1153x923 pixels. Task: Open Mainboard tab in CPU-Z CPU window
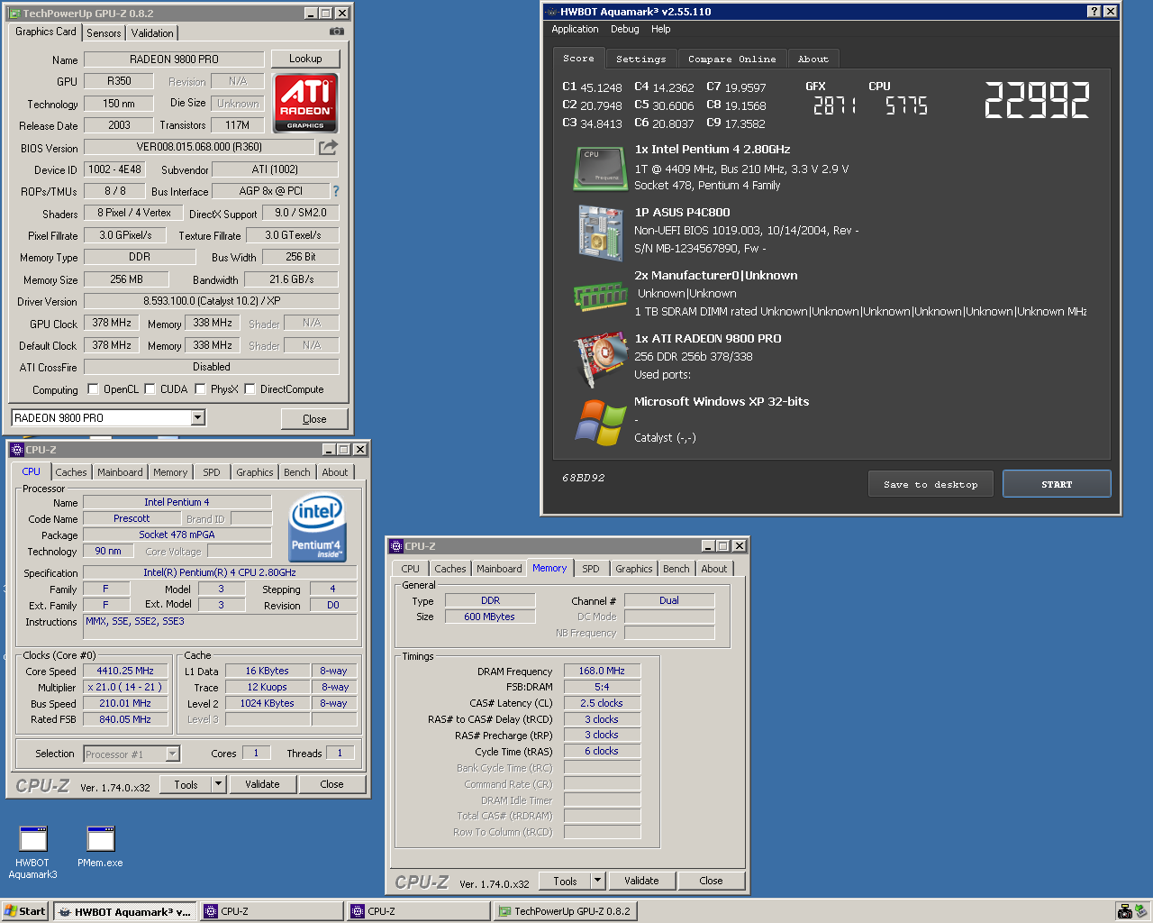coord(120,472)
